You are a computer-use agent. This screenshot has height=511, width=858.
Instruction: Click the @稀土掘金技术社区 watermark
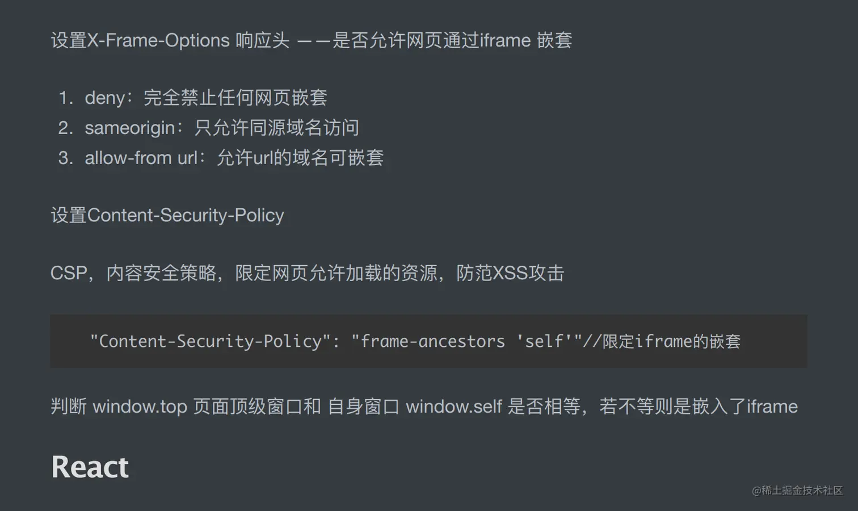[797, 491]
